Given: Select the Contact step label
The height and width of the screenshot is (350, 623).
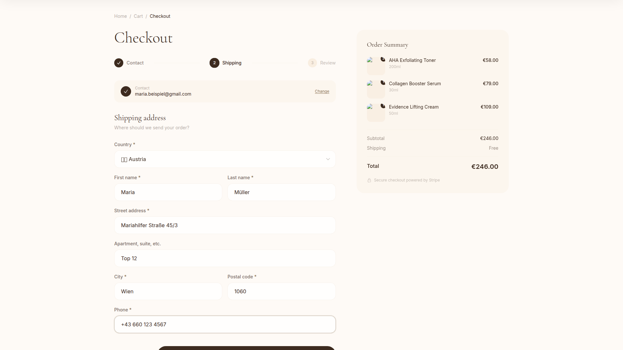Looking at the screenshot, I should [135, 63].
